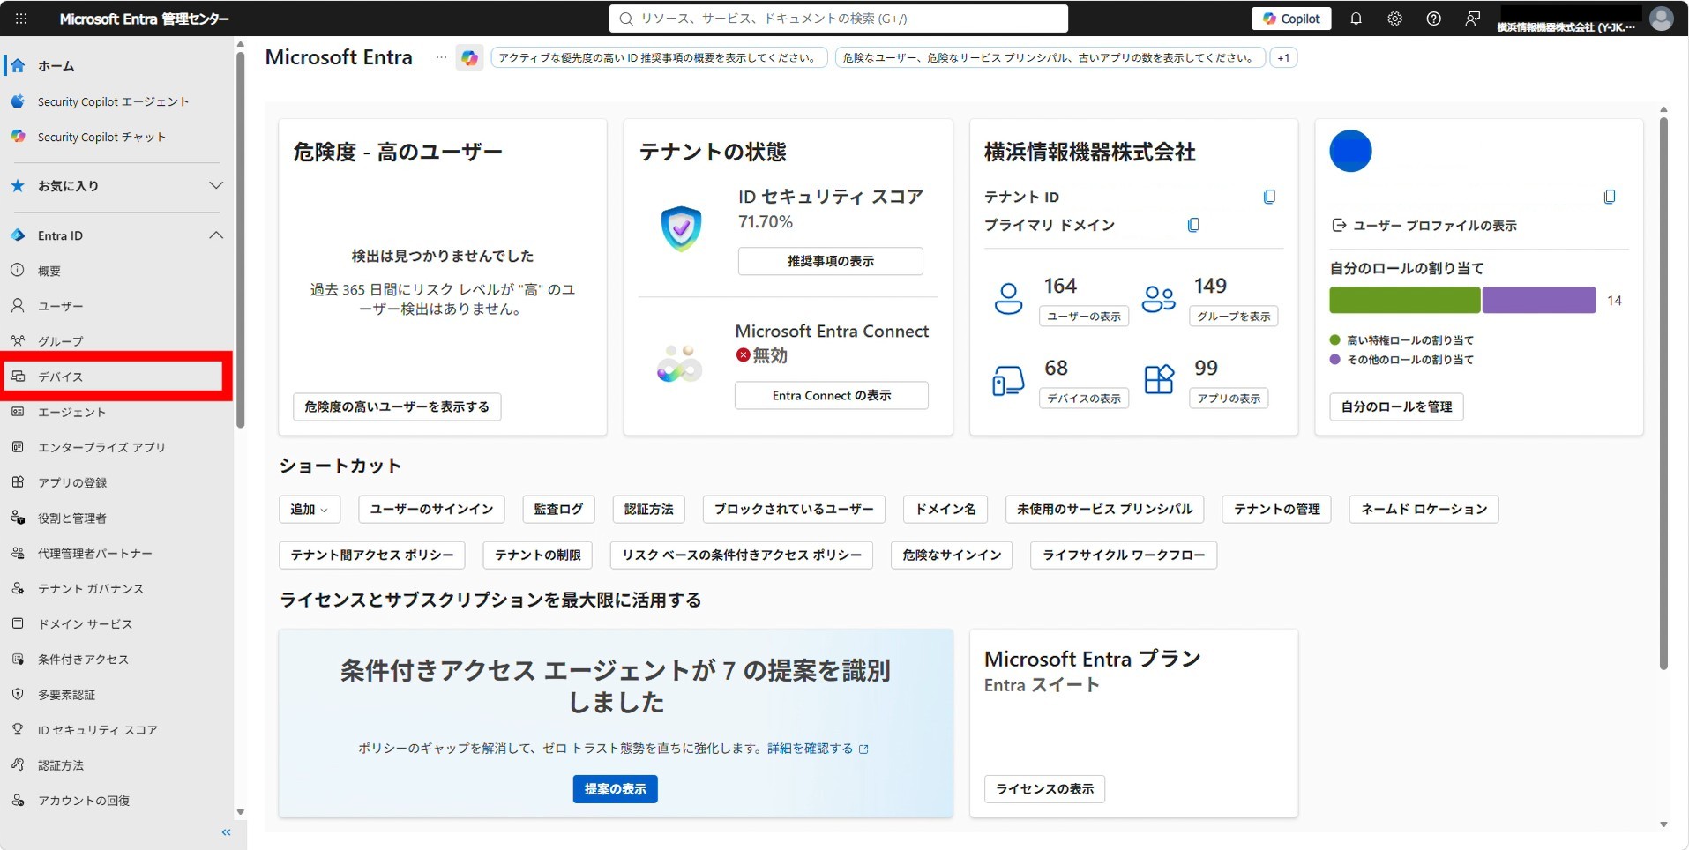Open デバイス in the sidebar

pos(112,377)
